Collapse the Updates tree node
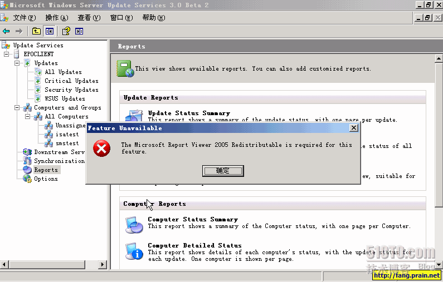Image resolution: width=443 pixels, height=282 pixels. coord(17,63)
